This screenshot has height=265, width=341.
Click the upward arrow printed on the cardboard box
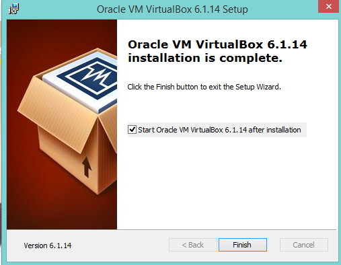coord(87,167)
